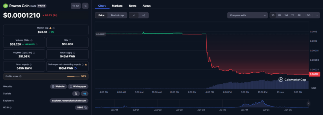
Task: Click the $0.0001210 price text
Action: [x=22, y=15]
